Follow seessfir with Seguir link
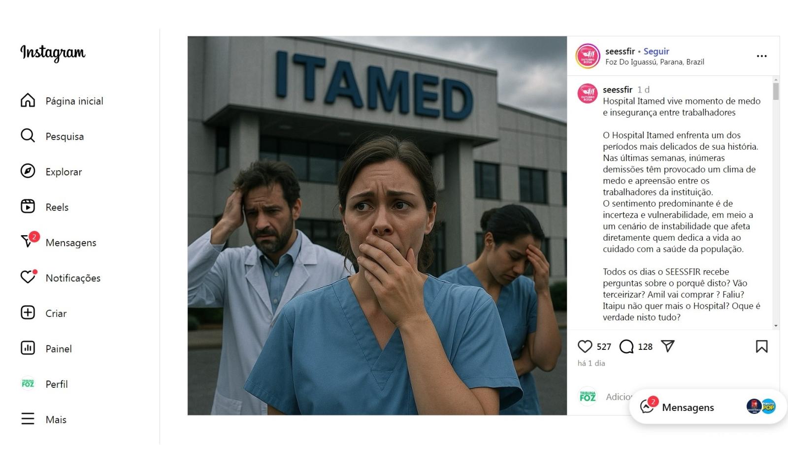Image resolution: width=788 pixels, height=467 pixels. point(656,51)
